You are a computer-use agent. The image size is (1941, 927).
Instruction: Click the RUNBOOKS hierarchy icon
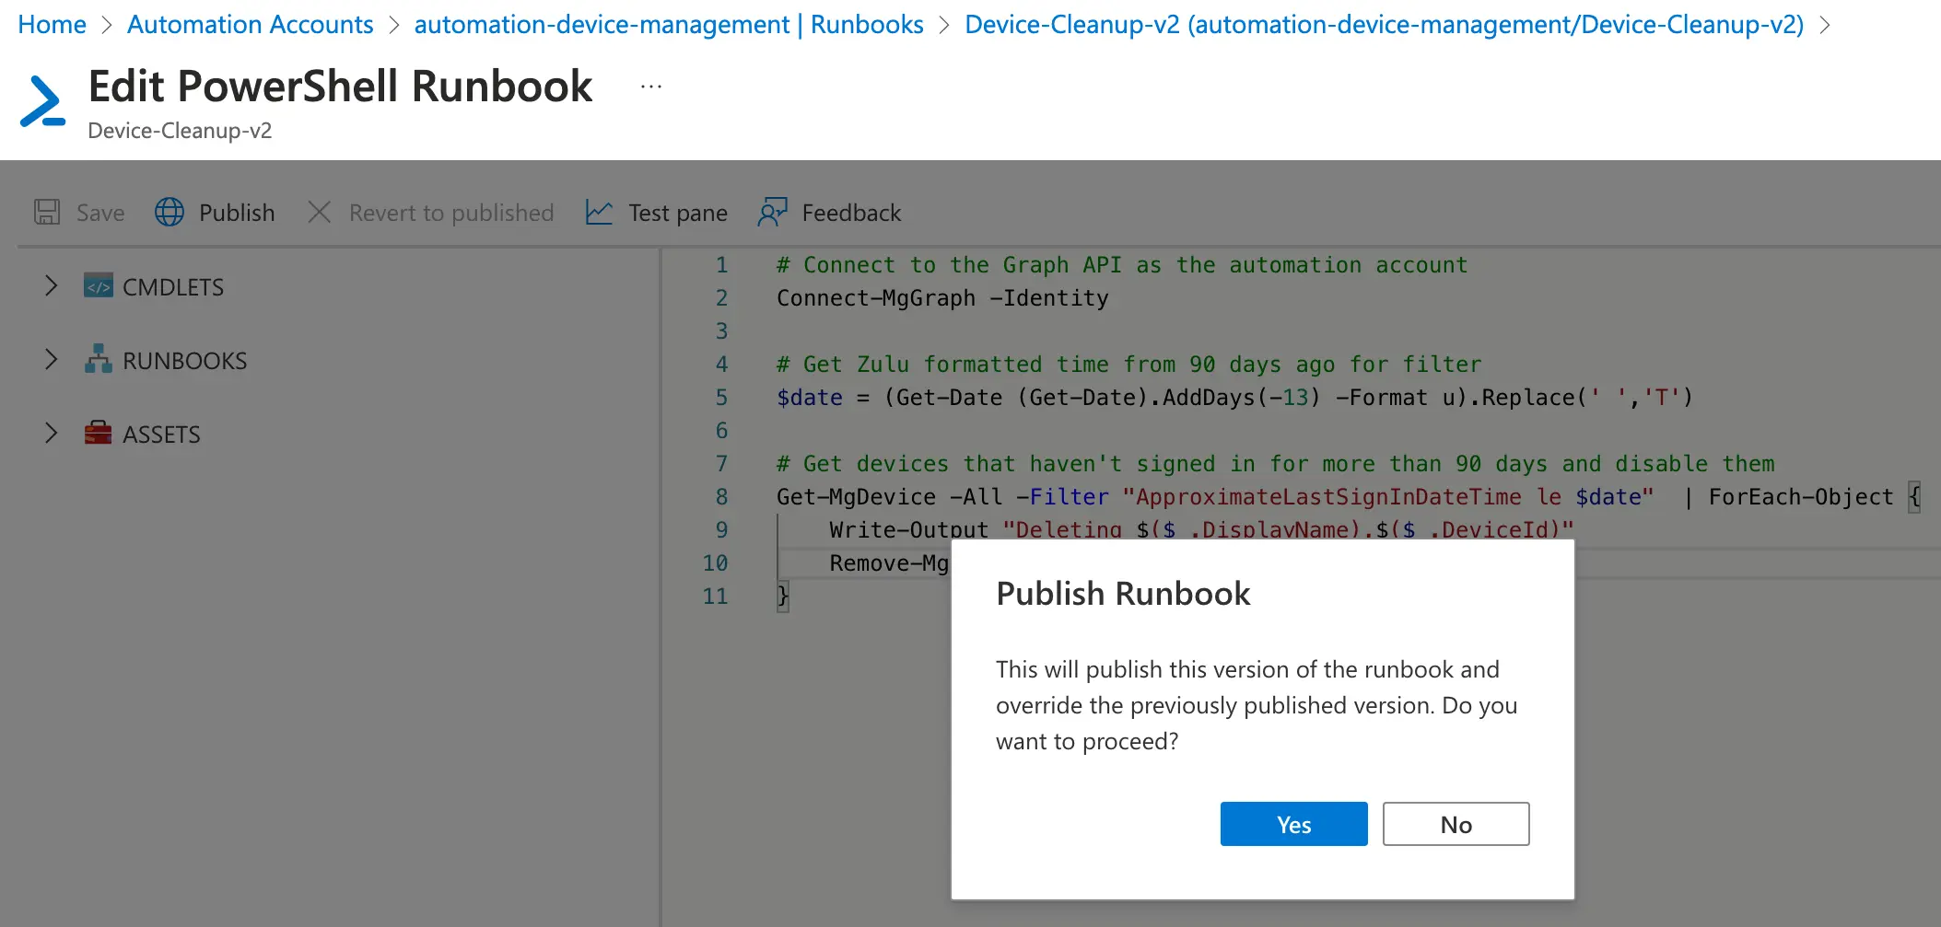[x=98, y=360]
